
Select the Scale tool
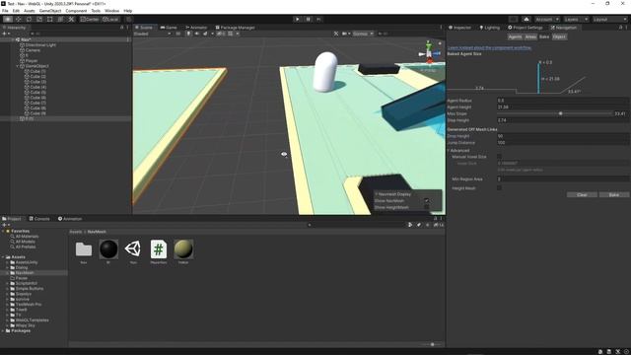click(39, 19)
